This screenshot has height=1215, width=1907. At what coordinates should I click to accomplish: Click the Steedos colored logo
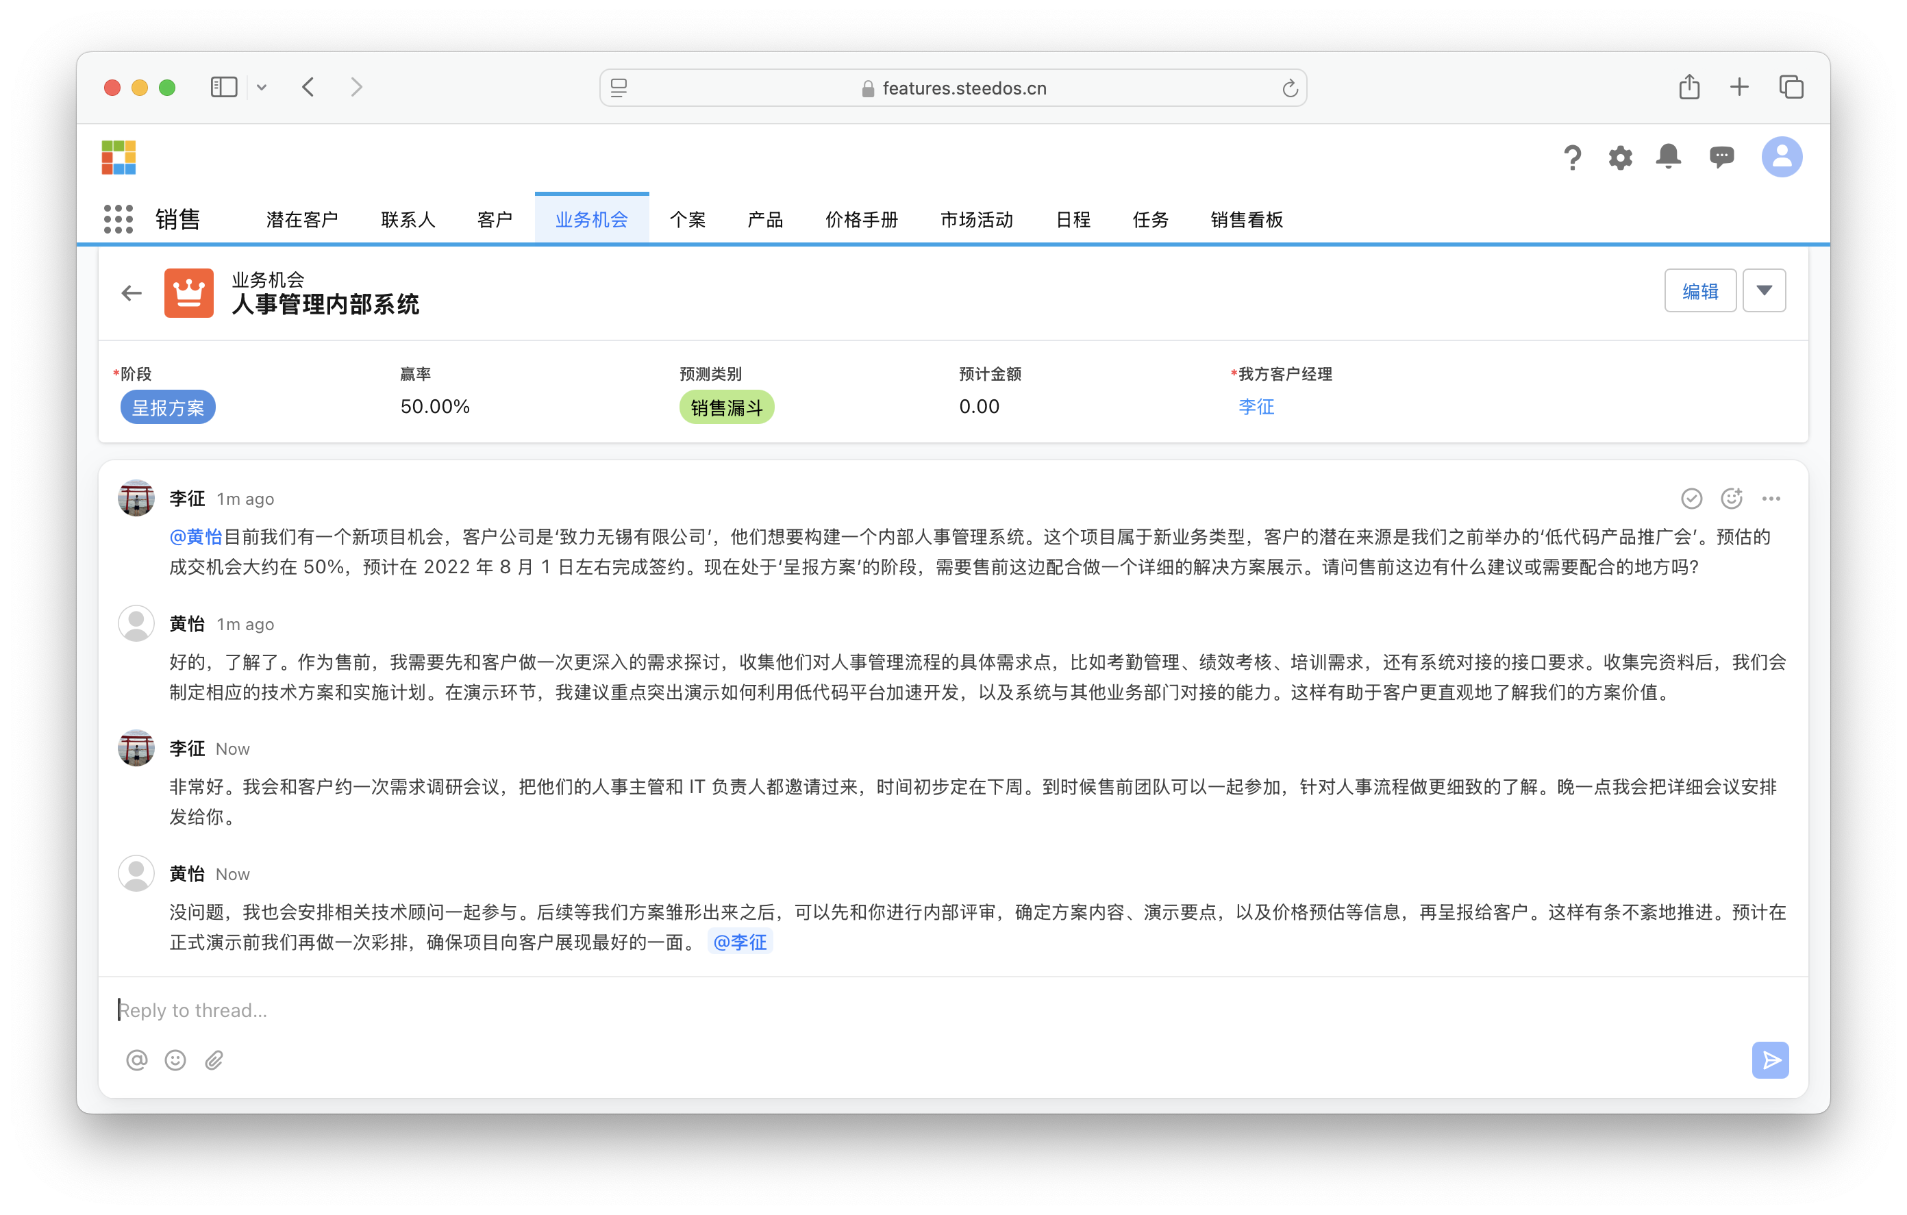coord(119,157)
